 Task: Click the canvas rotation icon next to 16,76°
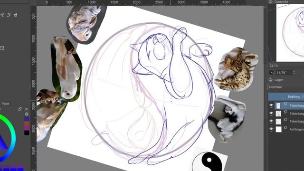pyautogui.click(x=272, y=73)
